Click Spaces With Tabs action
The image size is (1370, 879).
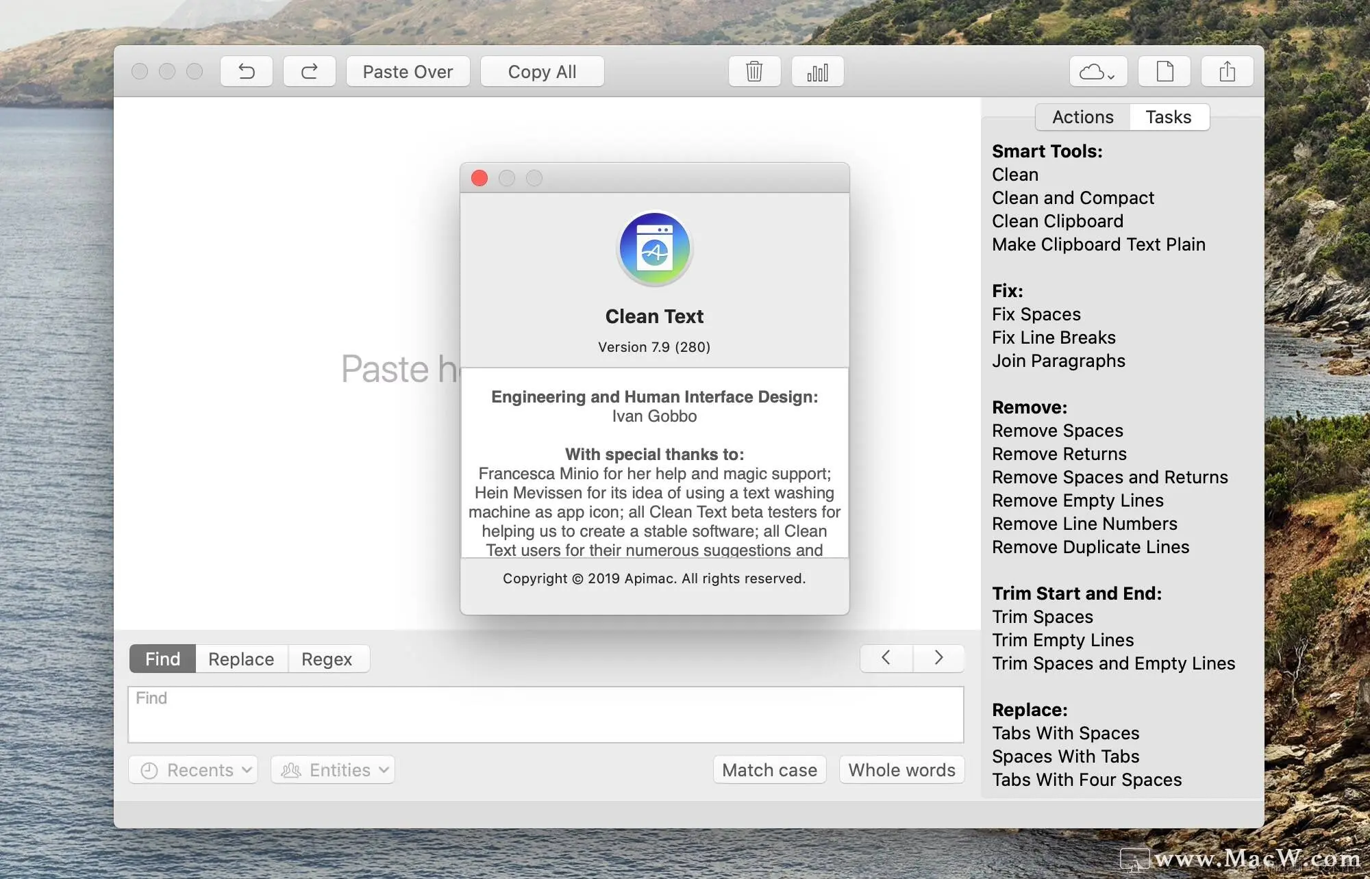(1066, 756)
